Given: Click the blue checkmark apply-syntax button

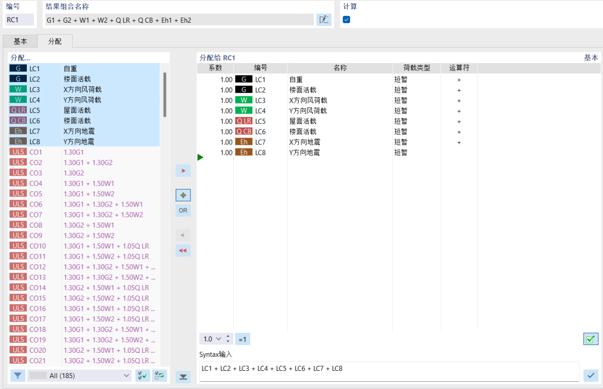Looking at the screenshot, I should [x=591, y=375].
